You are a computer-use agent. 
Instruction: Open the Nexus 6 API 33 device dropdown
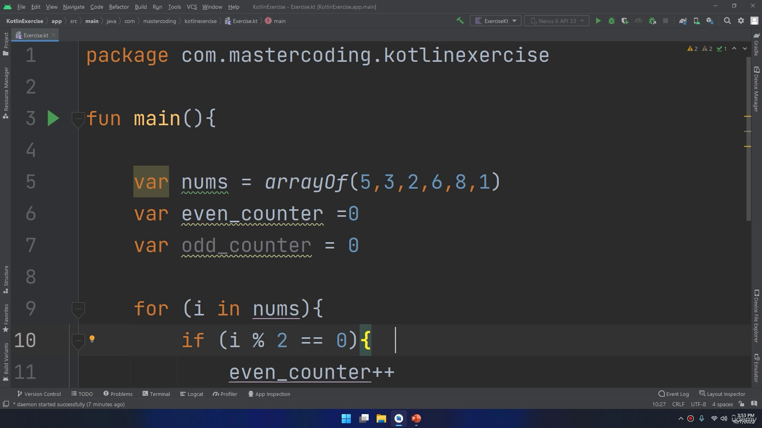tap(556, 21)
